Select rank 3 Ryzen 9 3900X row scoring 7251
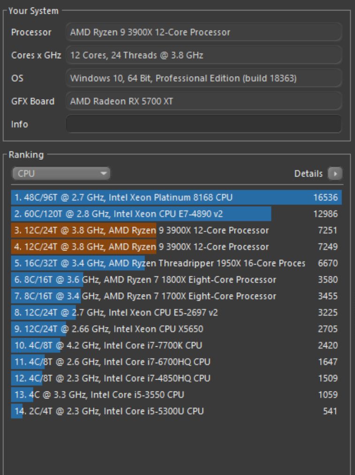 [x=177, y=230]
